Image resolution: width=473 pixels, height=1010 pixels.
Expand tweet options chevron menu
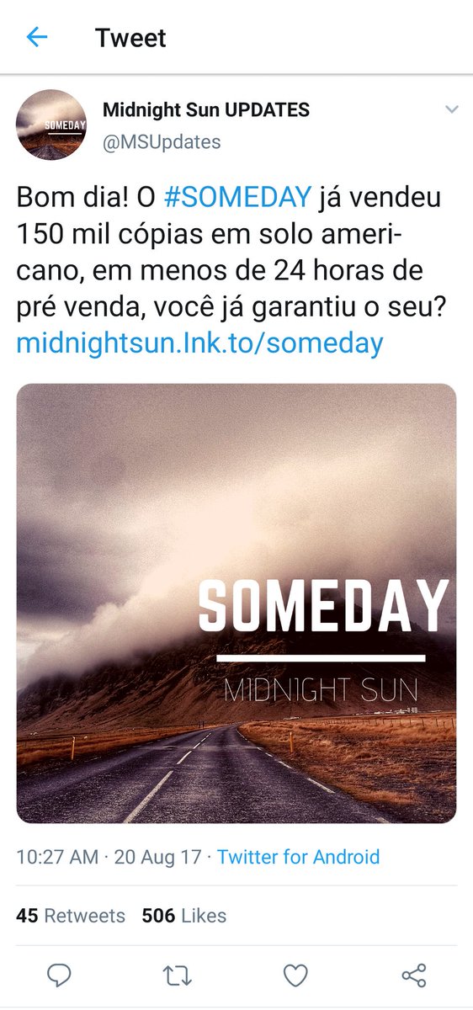[x=451, y=110]
